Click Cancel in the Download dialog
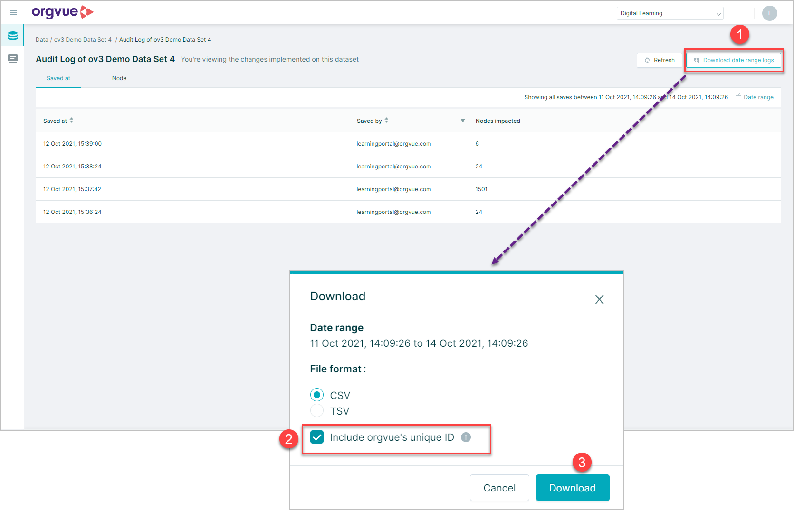 click(499, 488)
